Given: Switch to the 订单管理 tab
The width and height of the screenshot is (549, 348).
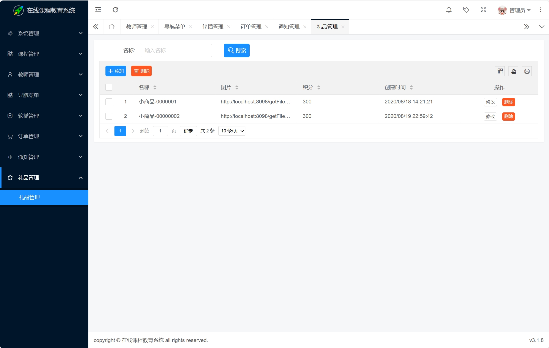Looking at the screenshot, I should point(251,27).
